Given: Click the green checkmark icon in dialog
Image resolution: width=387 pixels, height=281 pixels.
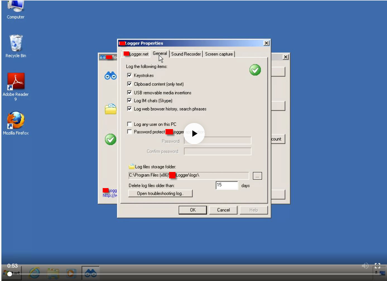Looking at the screenshot, I should click(255, 70).
